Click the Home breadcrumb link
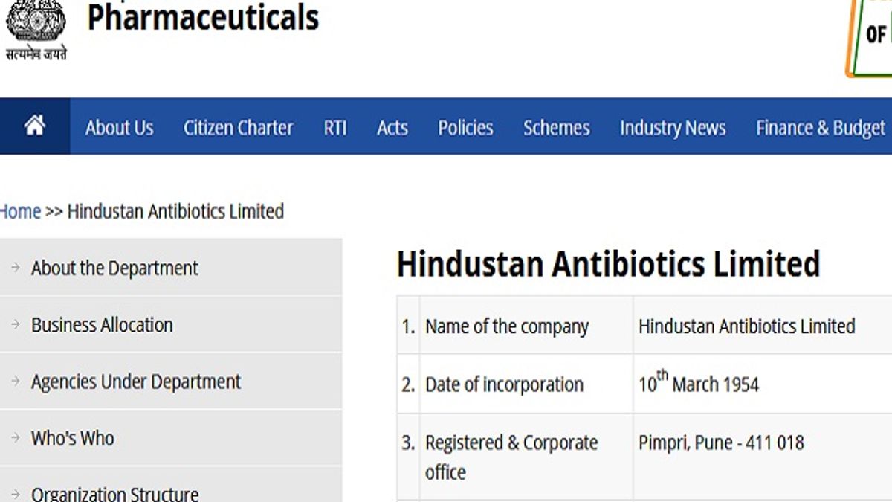892x502 pixels. coord(20,211)
